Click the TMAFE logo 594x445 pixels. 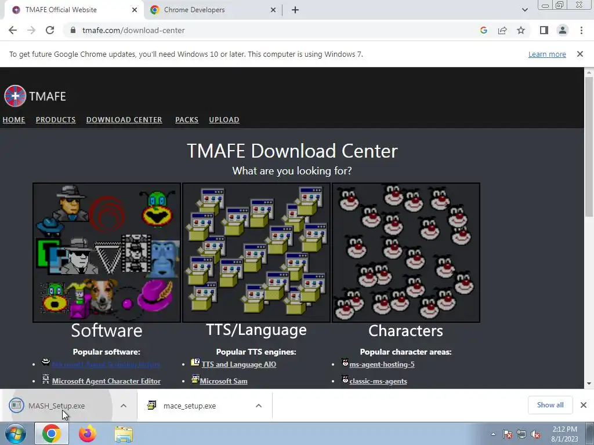pyautogui.click(x=35, y=96)
